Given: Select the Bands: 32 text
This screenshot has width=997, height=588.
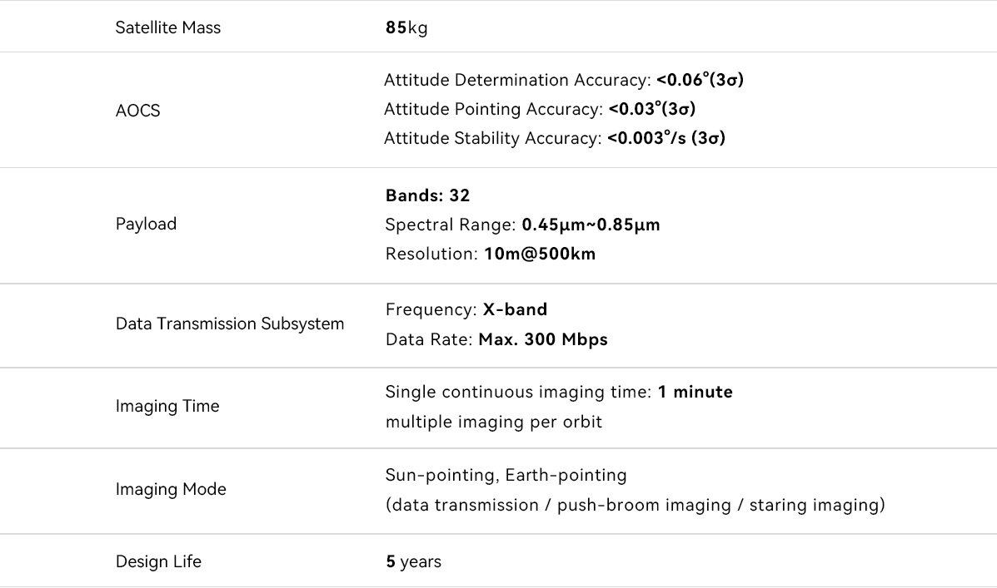Looking at the screenshot, I should coord(427,195).
